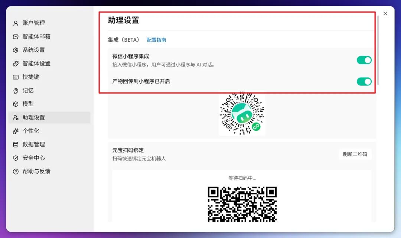Click 扫码快速绑定元宝机器人 description
Image resolution: width=401 pixels, height=238 pixels.
click(x=139, y=159)
